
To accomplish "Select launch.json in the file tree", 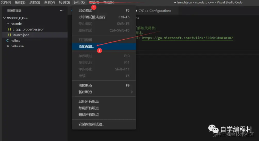I will click(x=21, y=35).
